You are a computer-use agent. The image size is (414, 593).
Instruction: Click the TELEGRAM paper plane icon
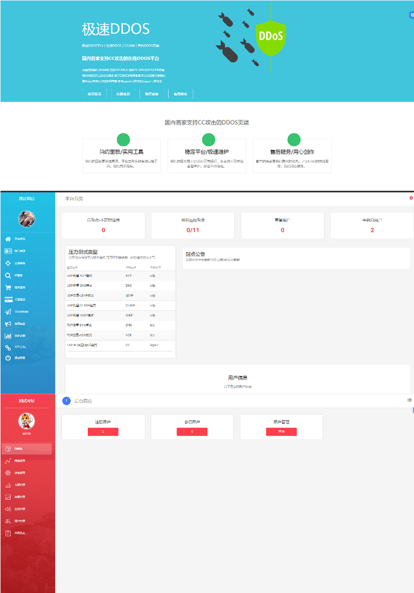(x=8, y=312)
